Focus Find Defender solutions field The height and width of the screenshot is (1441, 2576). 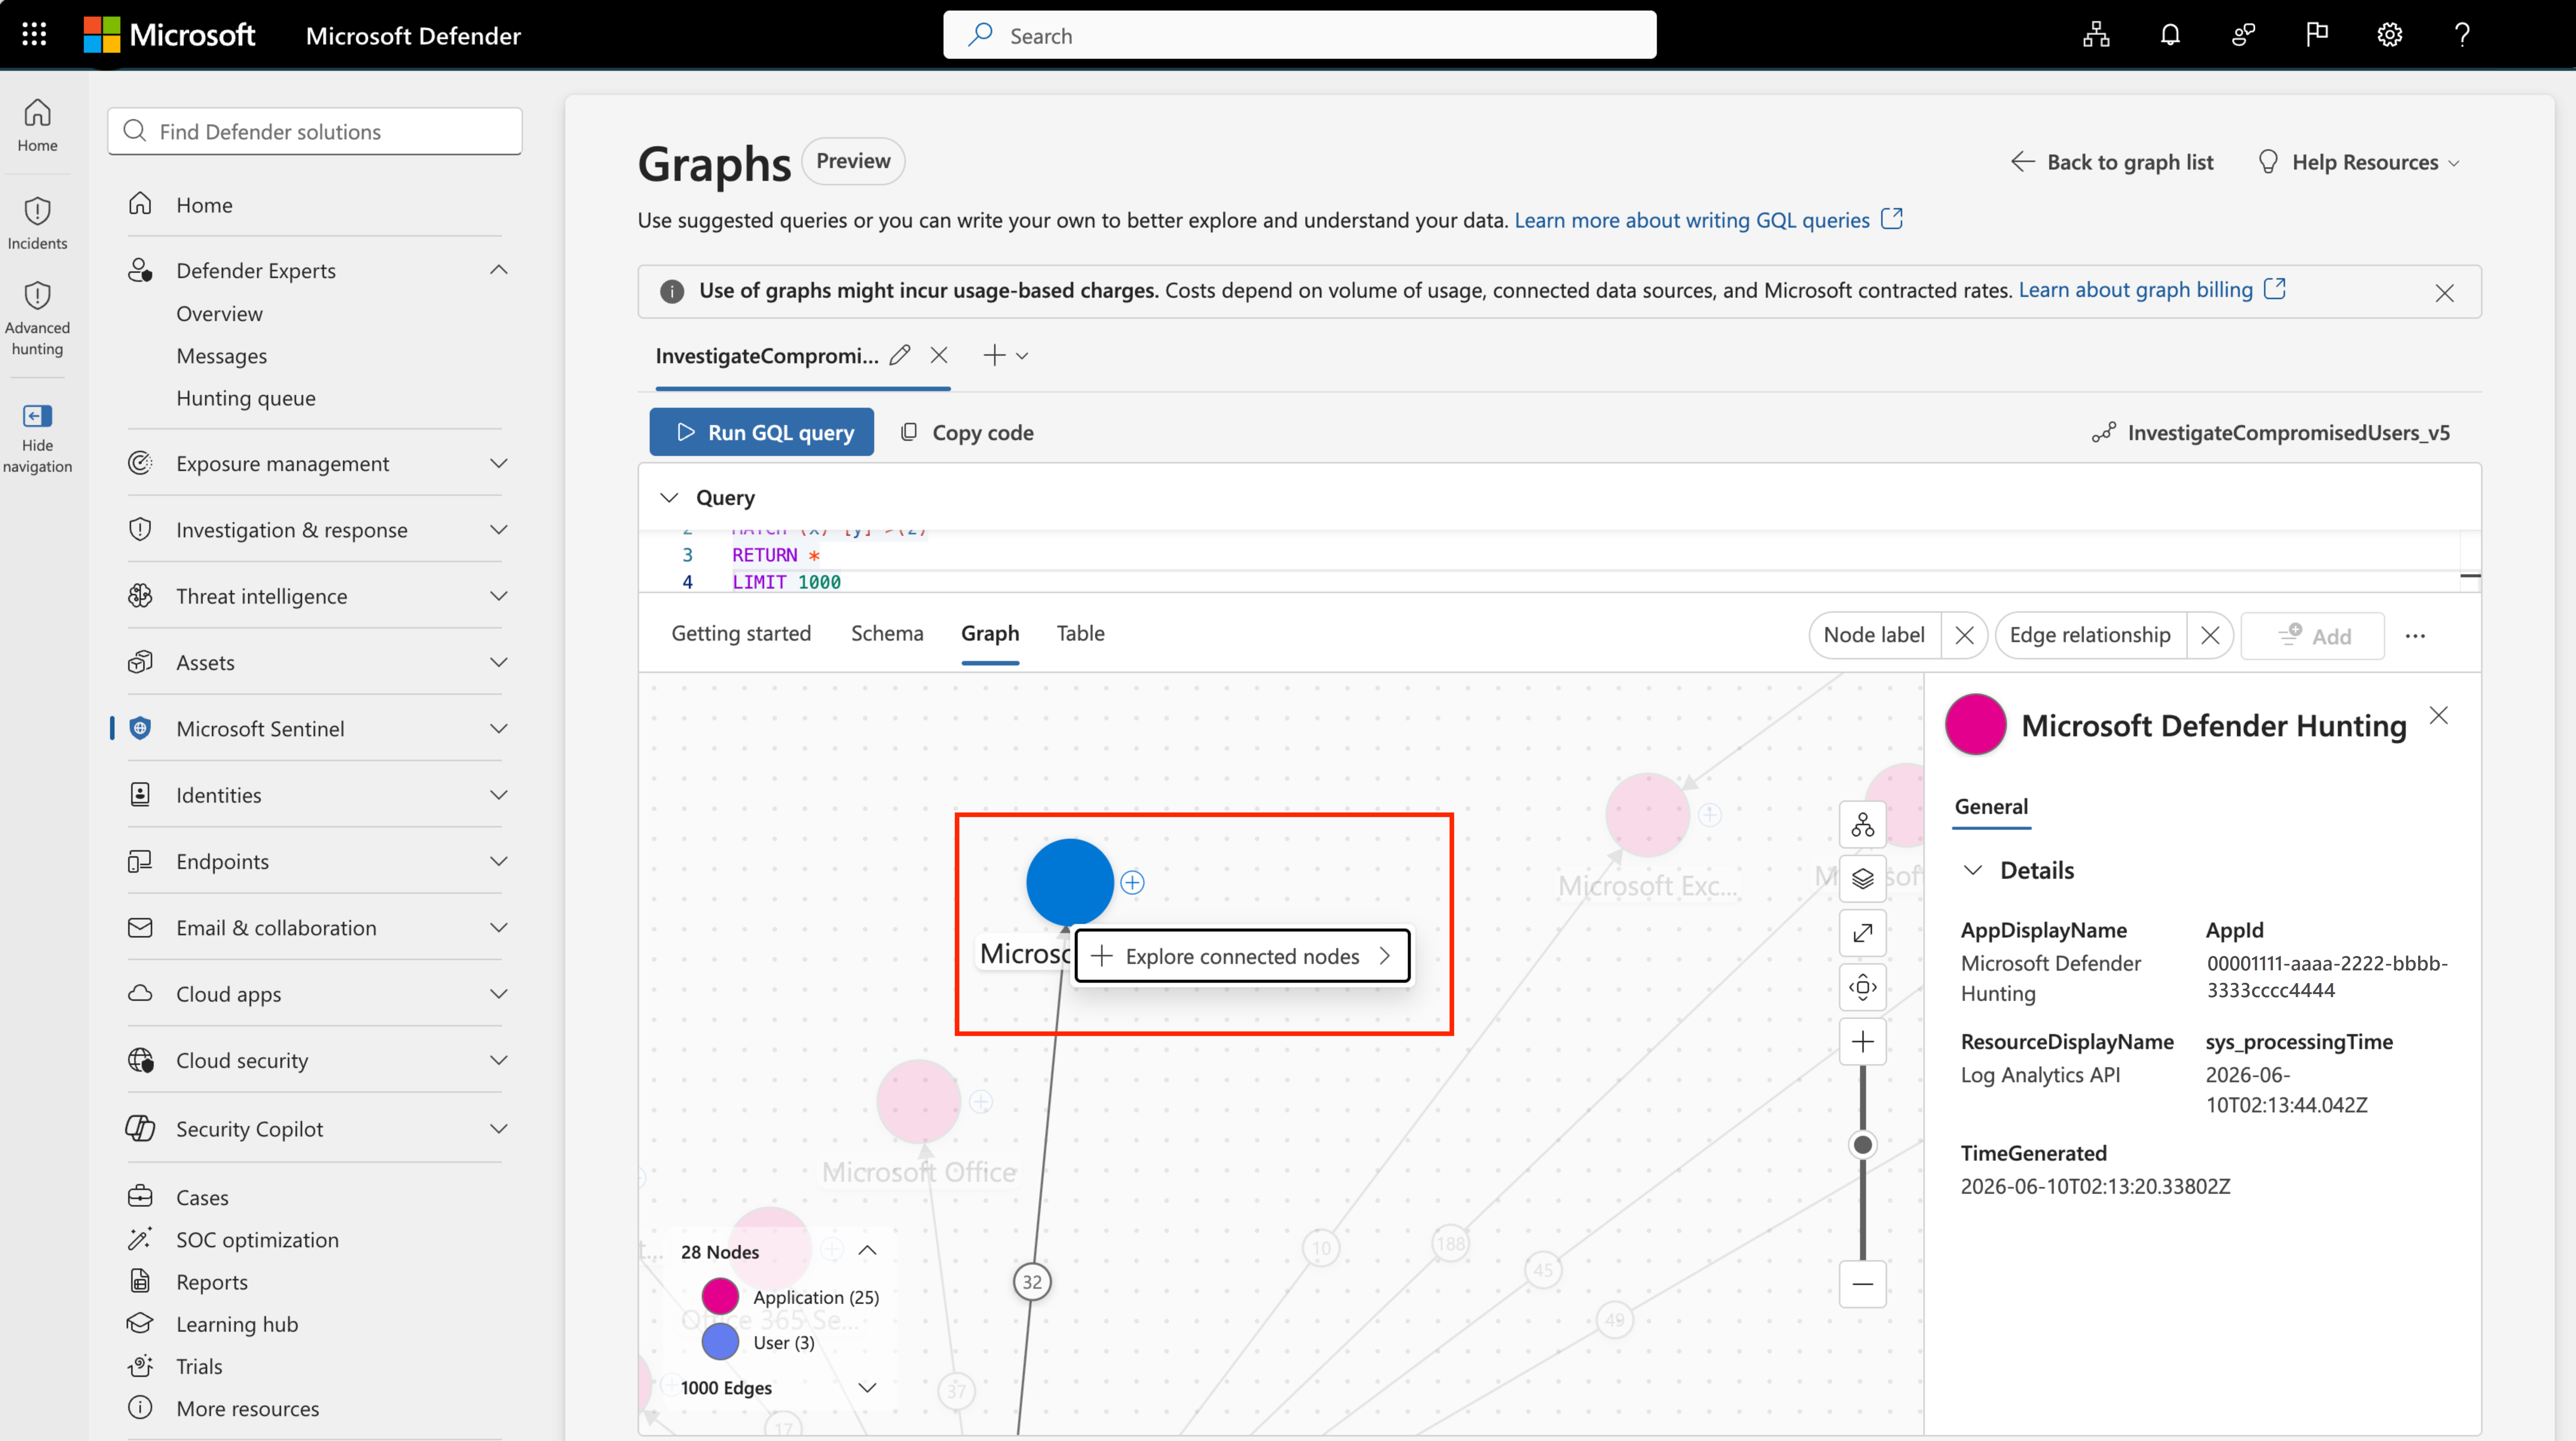click(315, 131)
